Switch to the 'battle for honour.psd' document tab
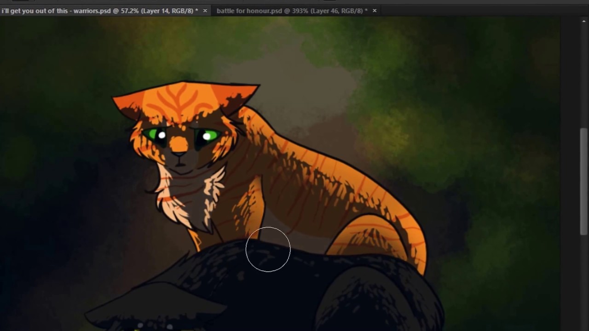Image resolution: width=589 pixels, height=331 pixels. [292, 11]
